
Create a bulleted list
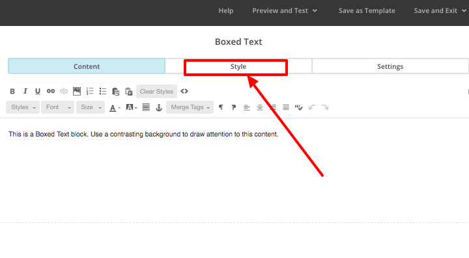point(103,91)
